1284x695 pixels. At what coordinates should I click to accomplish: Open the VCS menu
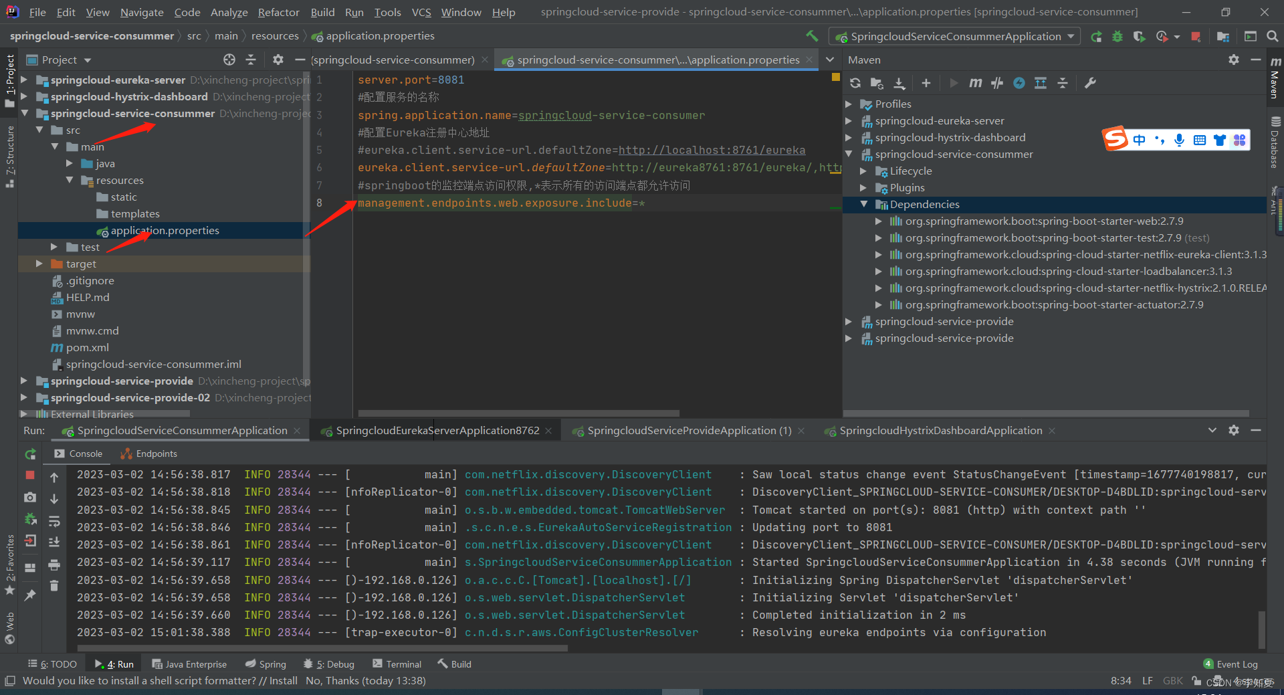click(421, 12)
